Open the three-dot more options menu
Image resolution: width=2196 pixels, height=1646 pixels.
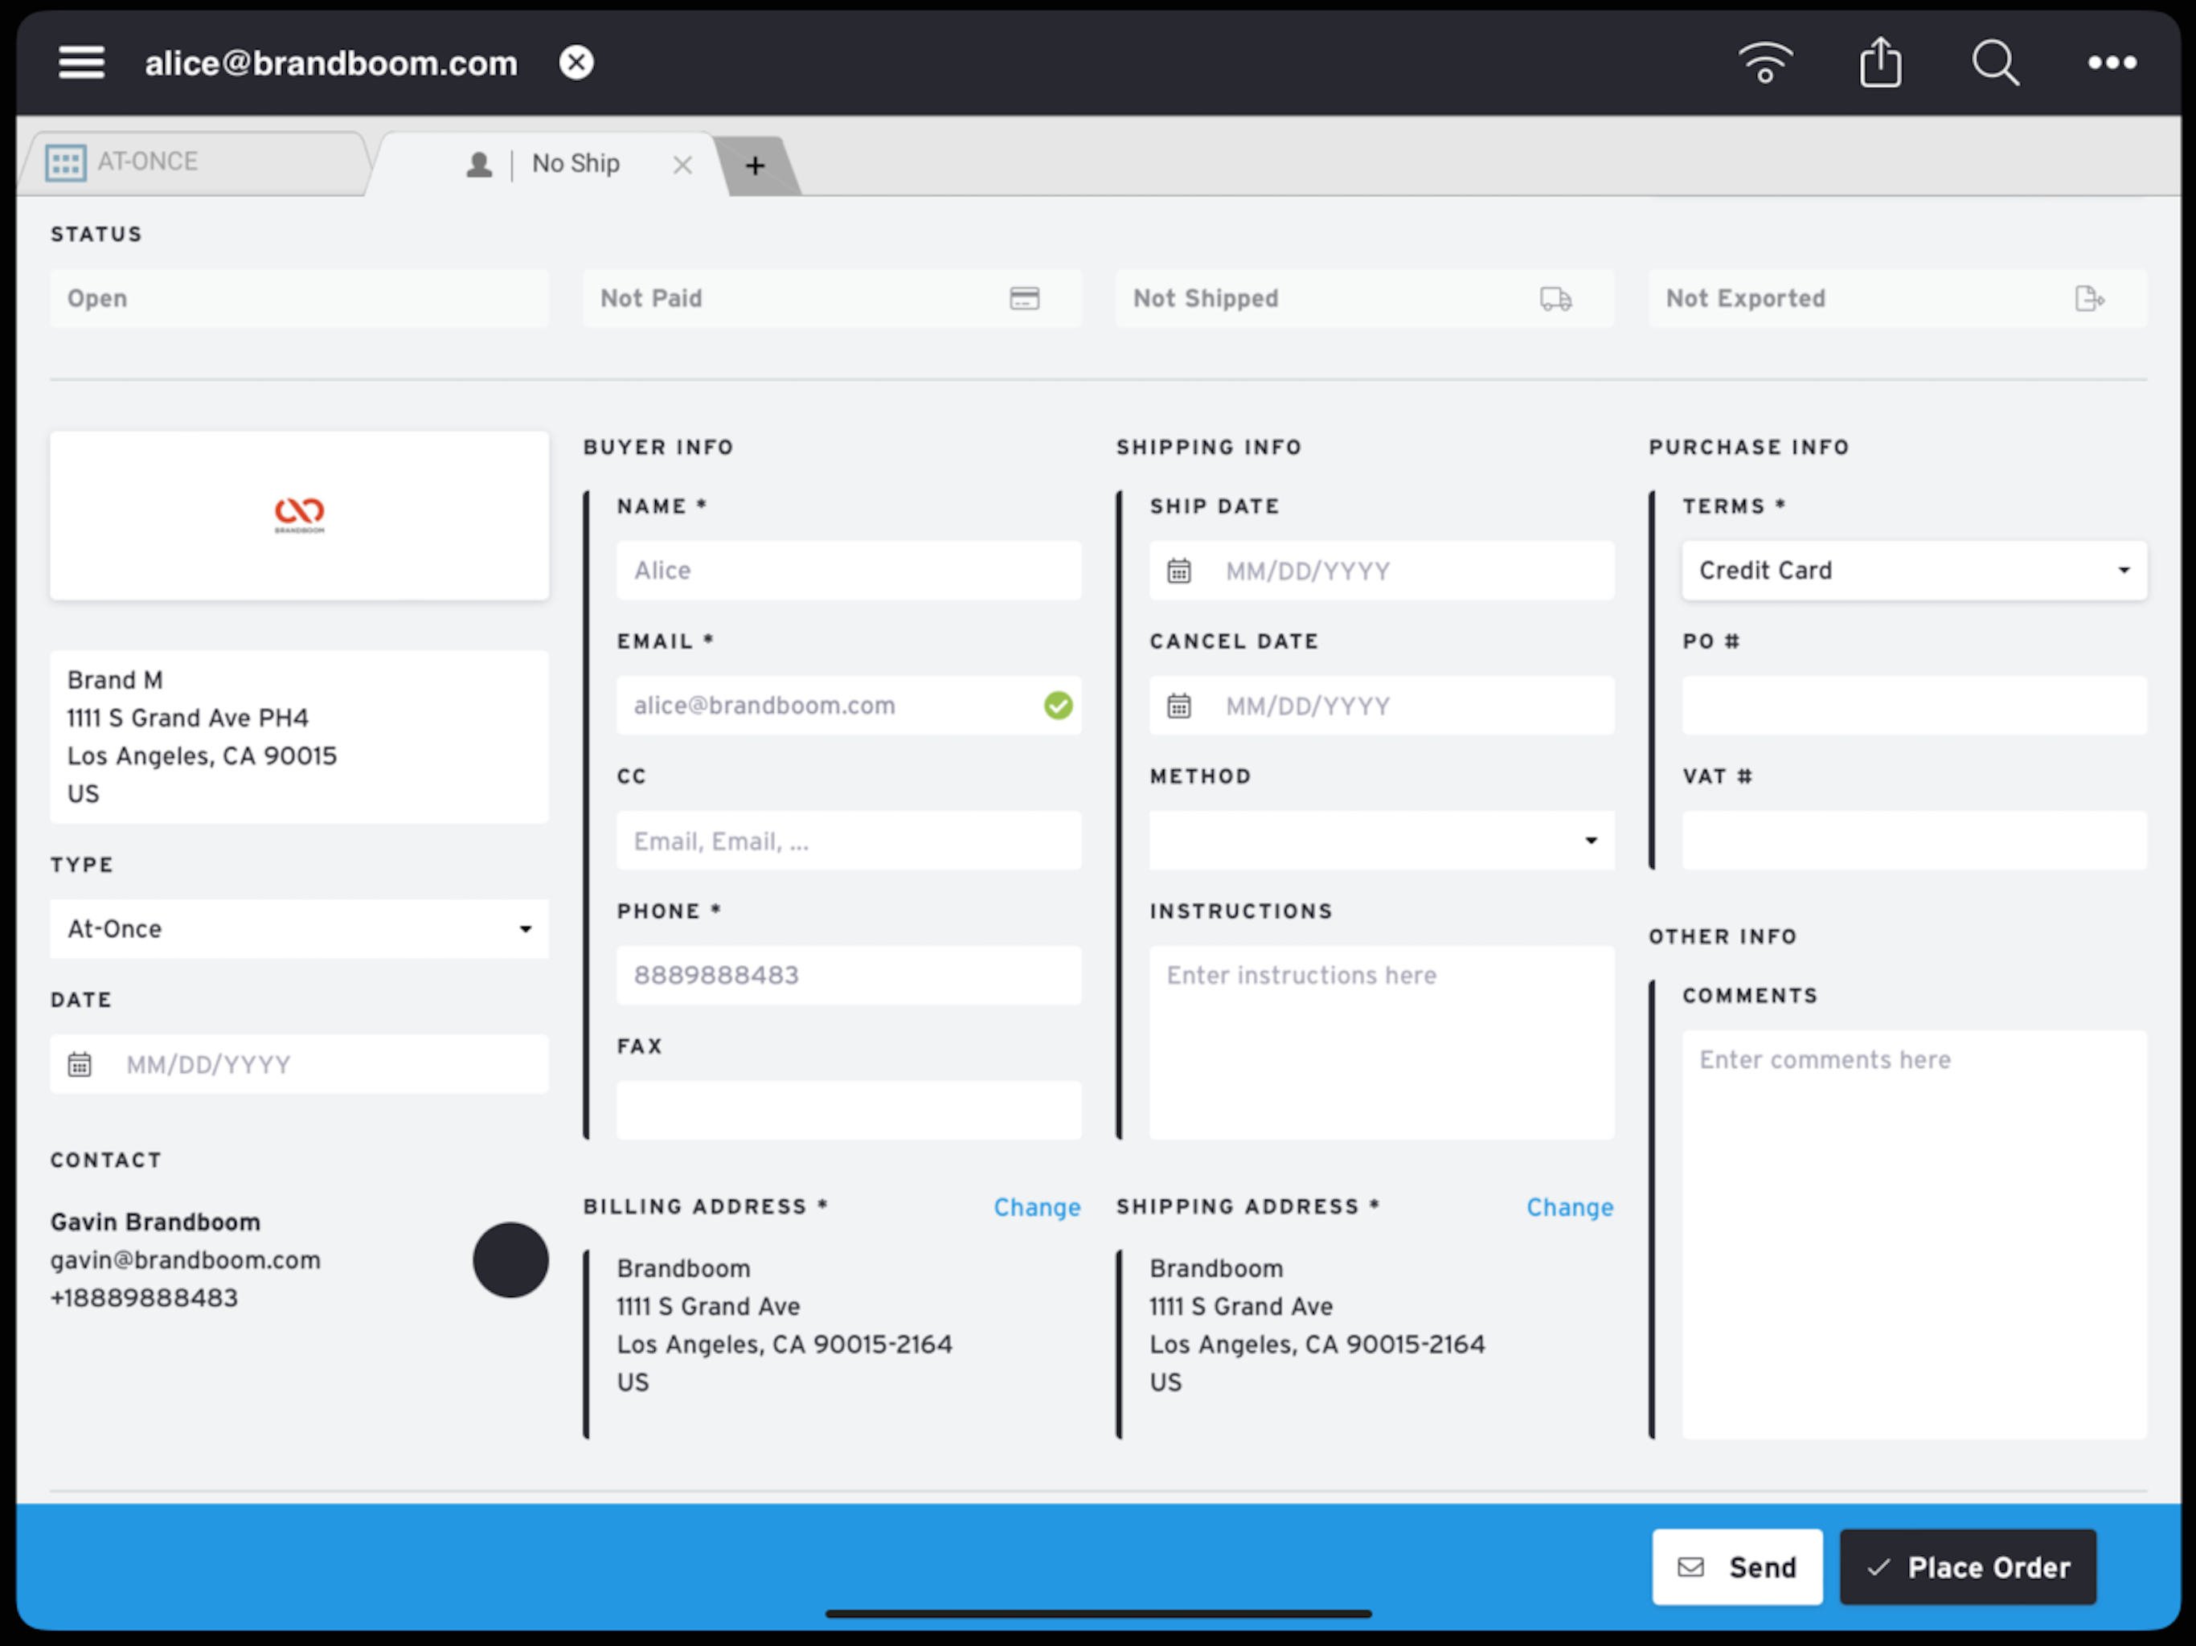tap(2112, 63)
